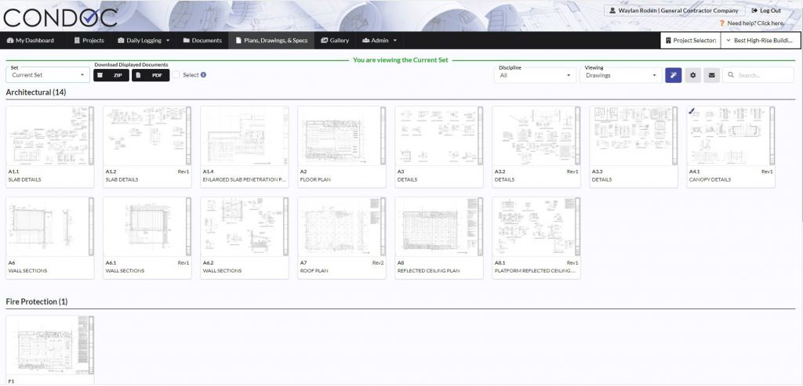Select Plans, Drawings, & Specs tab

[x=271, y=41]
